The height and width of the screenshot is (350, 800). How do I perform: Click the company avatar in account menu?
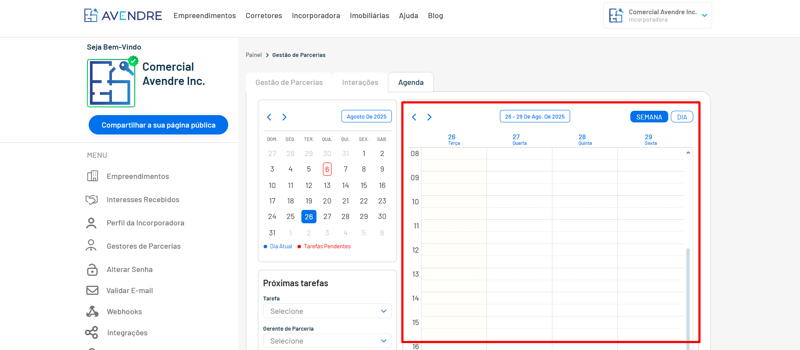[x=616, y=16]
